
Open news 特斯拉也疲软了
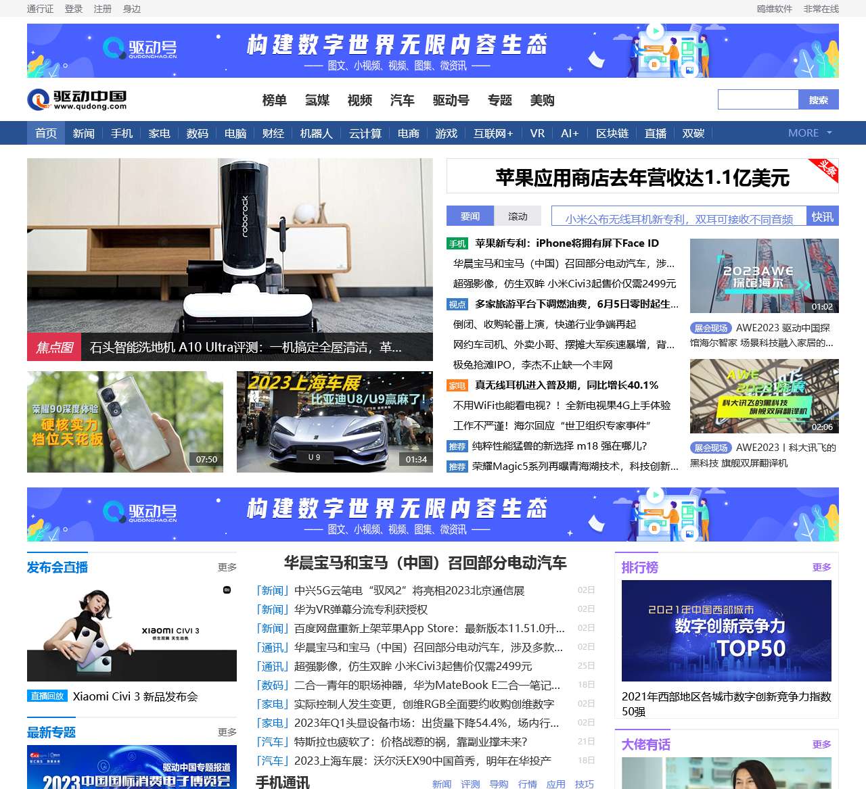point(411,742)
